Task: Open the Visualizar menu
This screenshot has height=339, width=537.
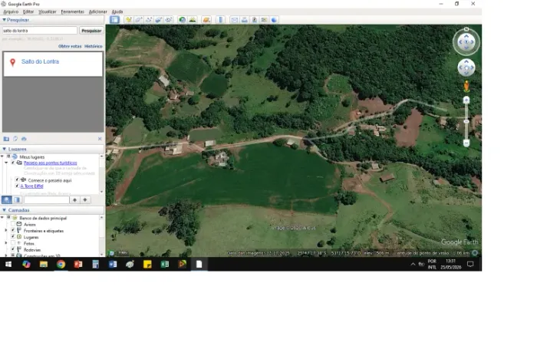Action: 48,12
